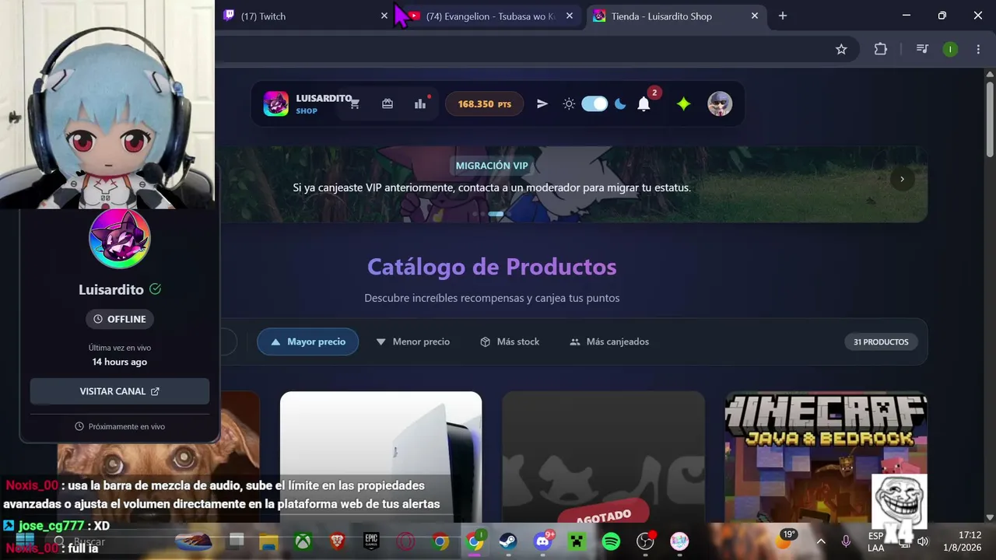Close the Twitch tab
The image size is (996, 560).
pos(384,16)
